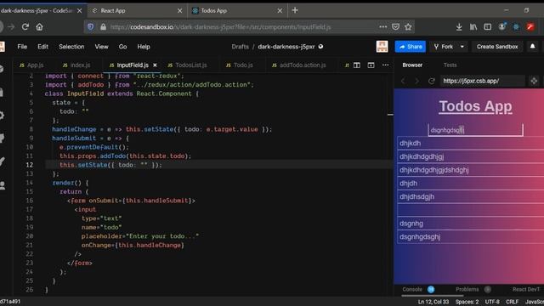
Task: Switch to the React App browser tab
Action: [x=137, y=11]
